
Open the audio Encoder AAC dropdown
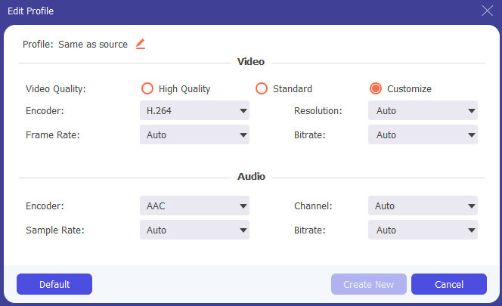[194, 206]
